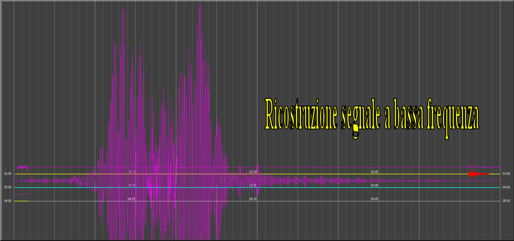514x241 pixels.
Task: Click the 04:45 time label
Action: [x=375, y=199]
